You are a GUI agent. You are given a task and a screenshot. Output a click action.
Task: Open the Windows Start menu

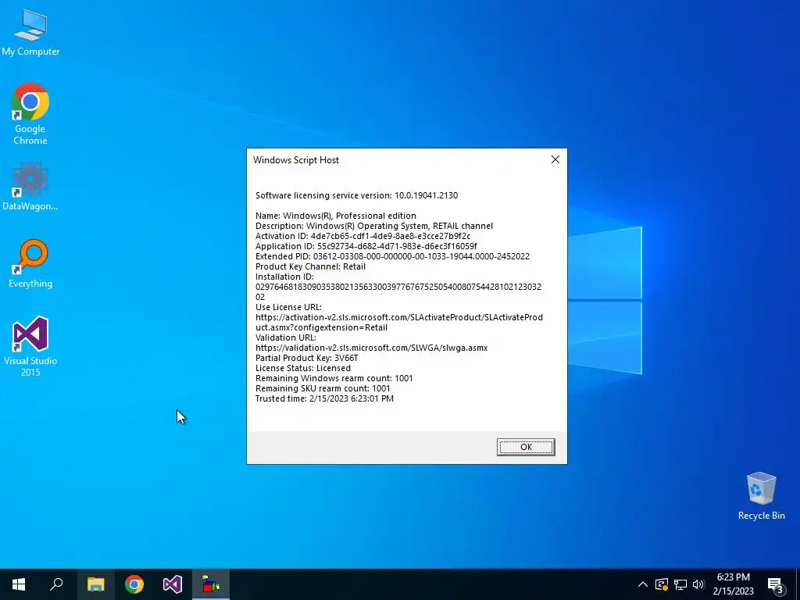(19, 584)
